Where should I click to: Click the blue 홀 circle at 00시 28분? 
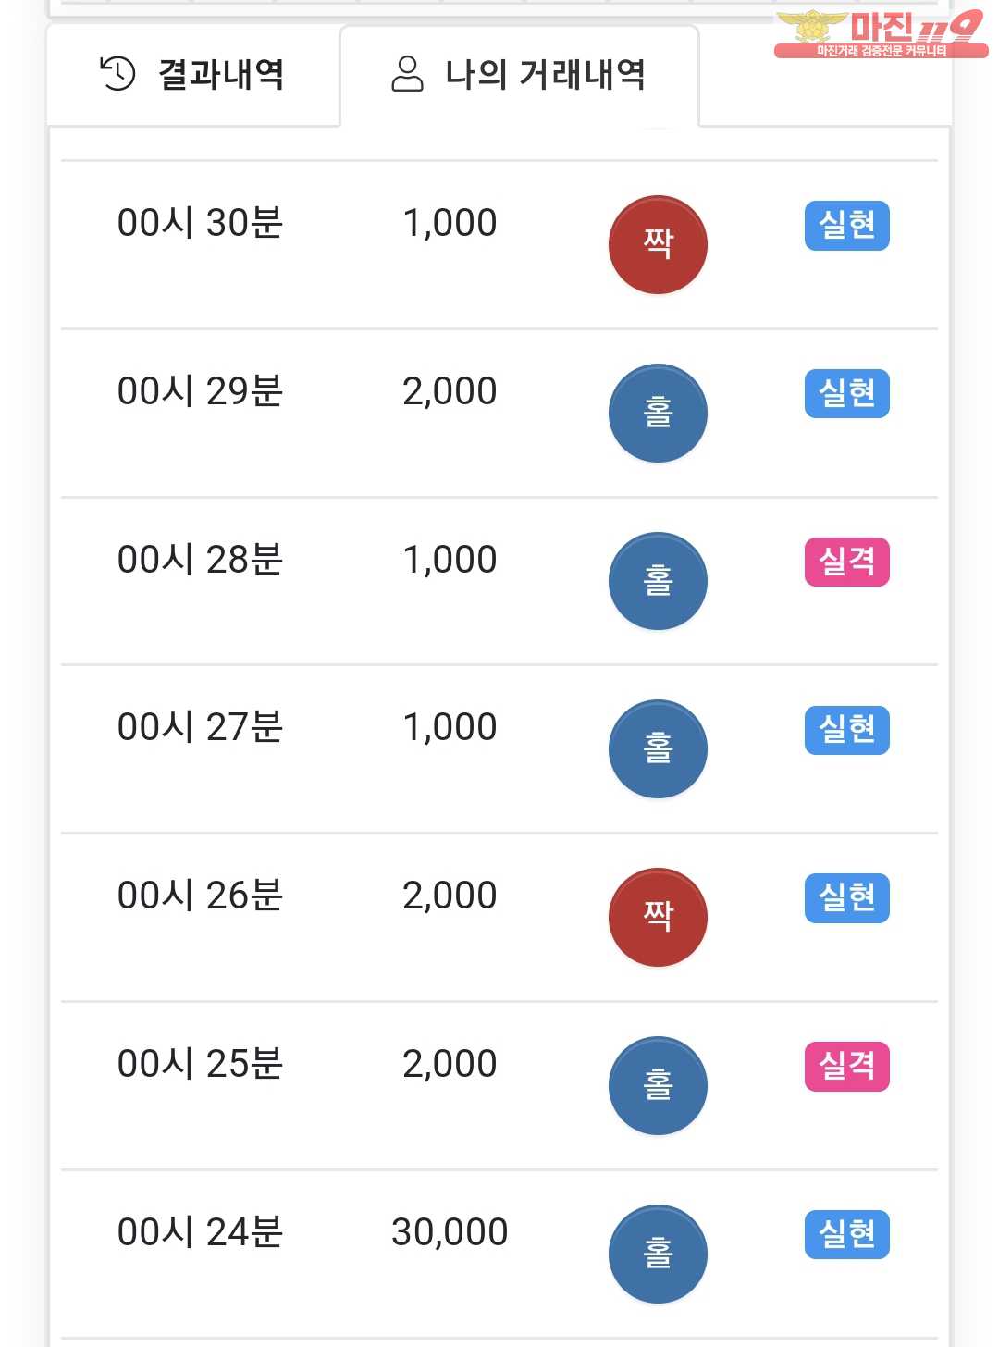coord(658,581)
